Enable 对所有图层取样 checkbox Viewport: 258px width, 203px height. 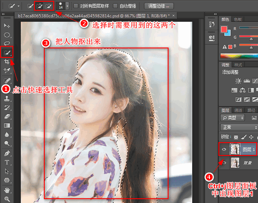coord(76,6)
